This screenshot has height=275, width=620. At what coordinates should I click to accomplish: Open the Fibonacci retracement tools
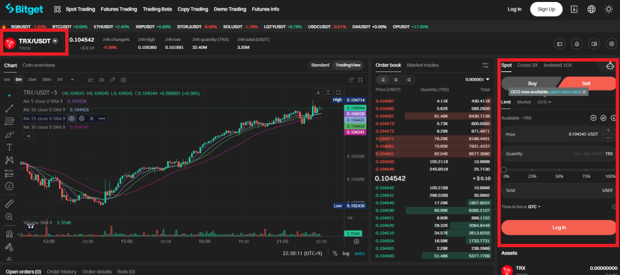point(9,121)
